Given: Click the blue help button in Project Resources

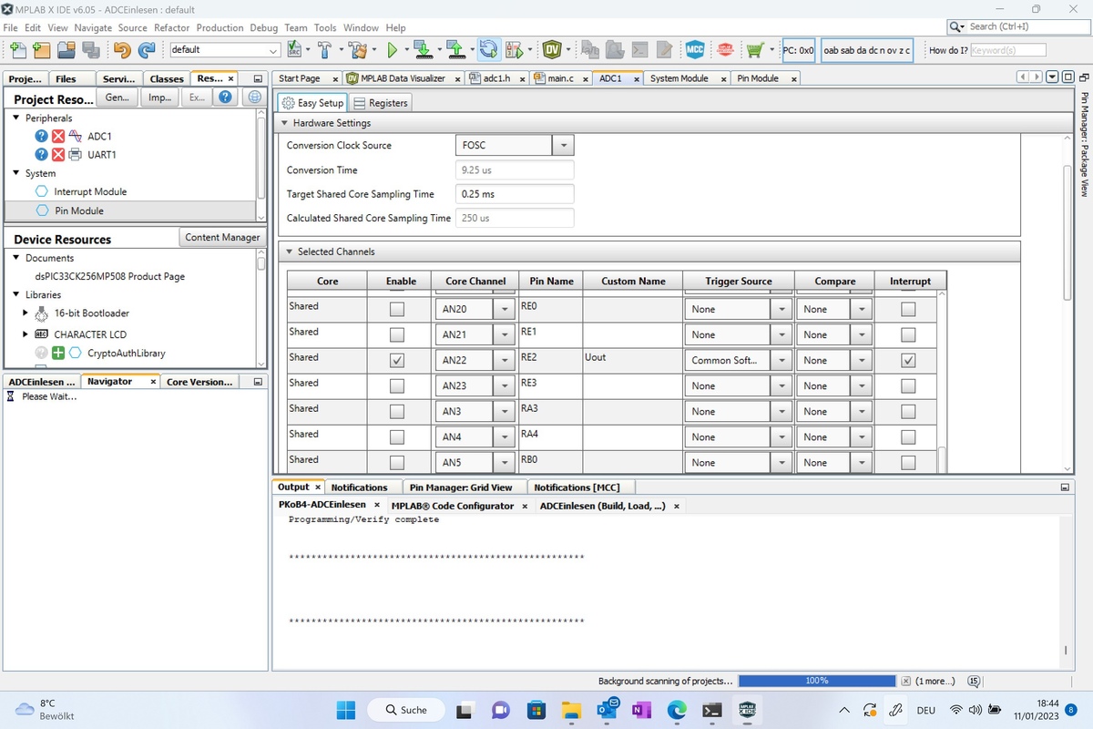Looking at the screenshot, I should (225, 97).
